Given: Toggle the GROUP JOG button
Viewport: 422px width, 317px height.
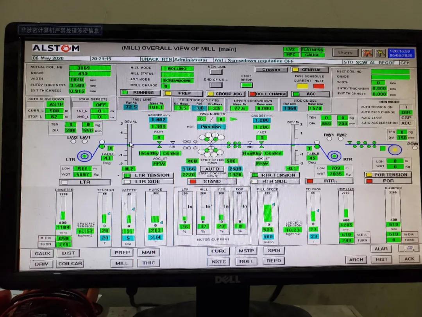Looking at the screenshot, I should coord(225,94).
